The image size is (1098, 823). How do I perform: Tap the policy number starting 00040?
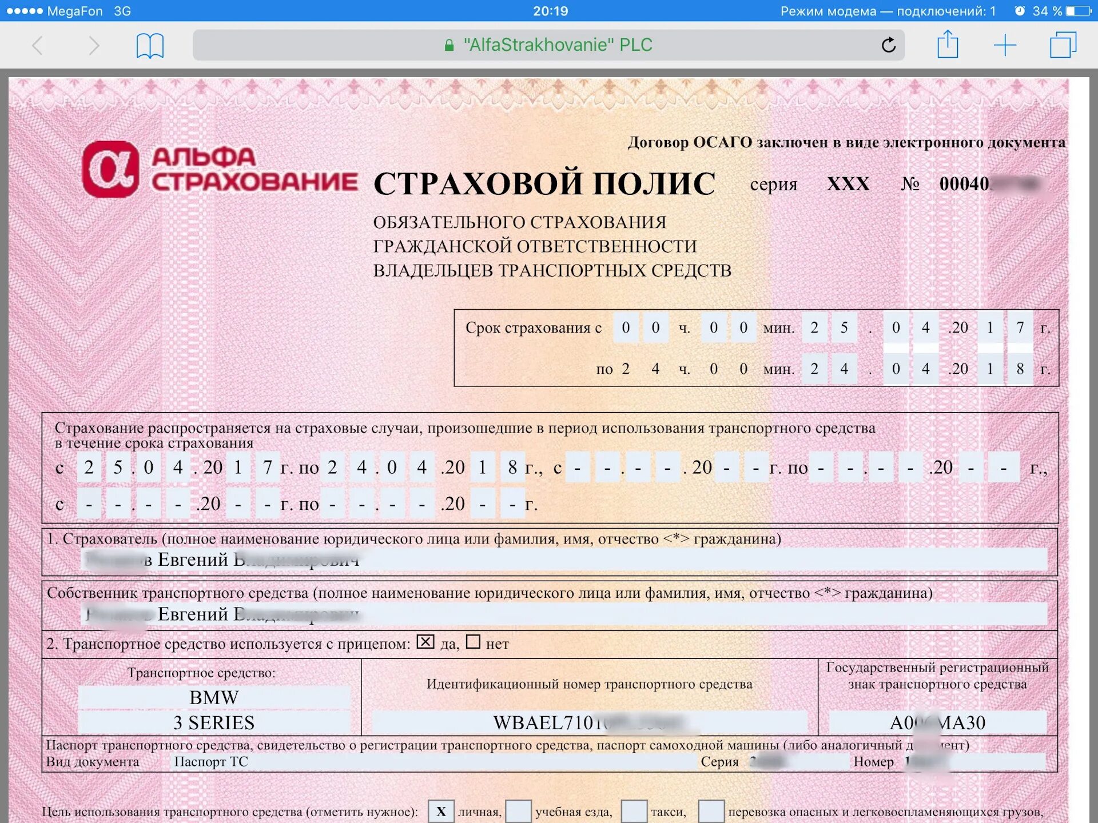click(992, 184)
